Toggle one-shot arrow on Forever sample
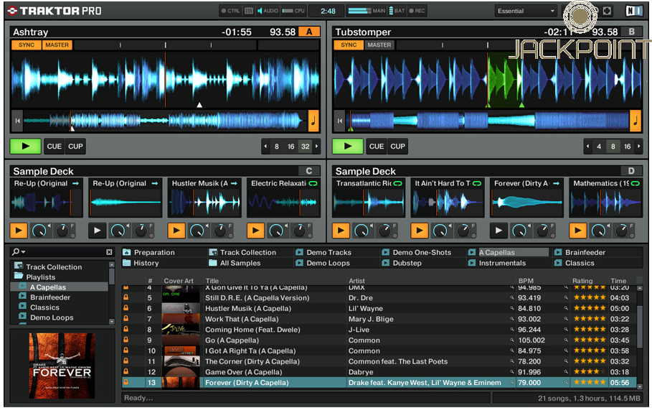Viewport: 652px width, 413px height. coord(557,183)
